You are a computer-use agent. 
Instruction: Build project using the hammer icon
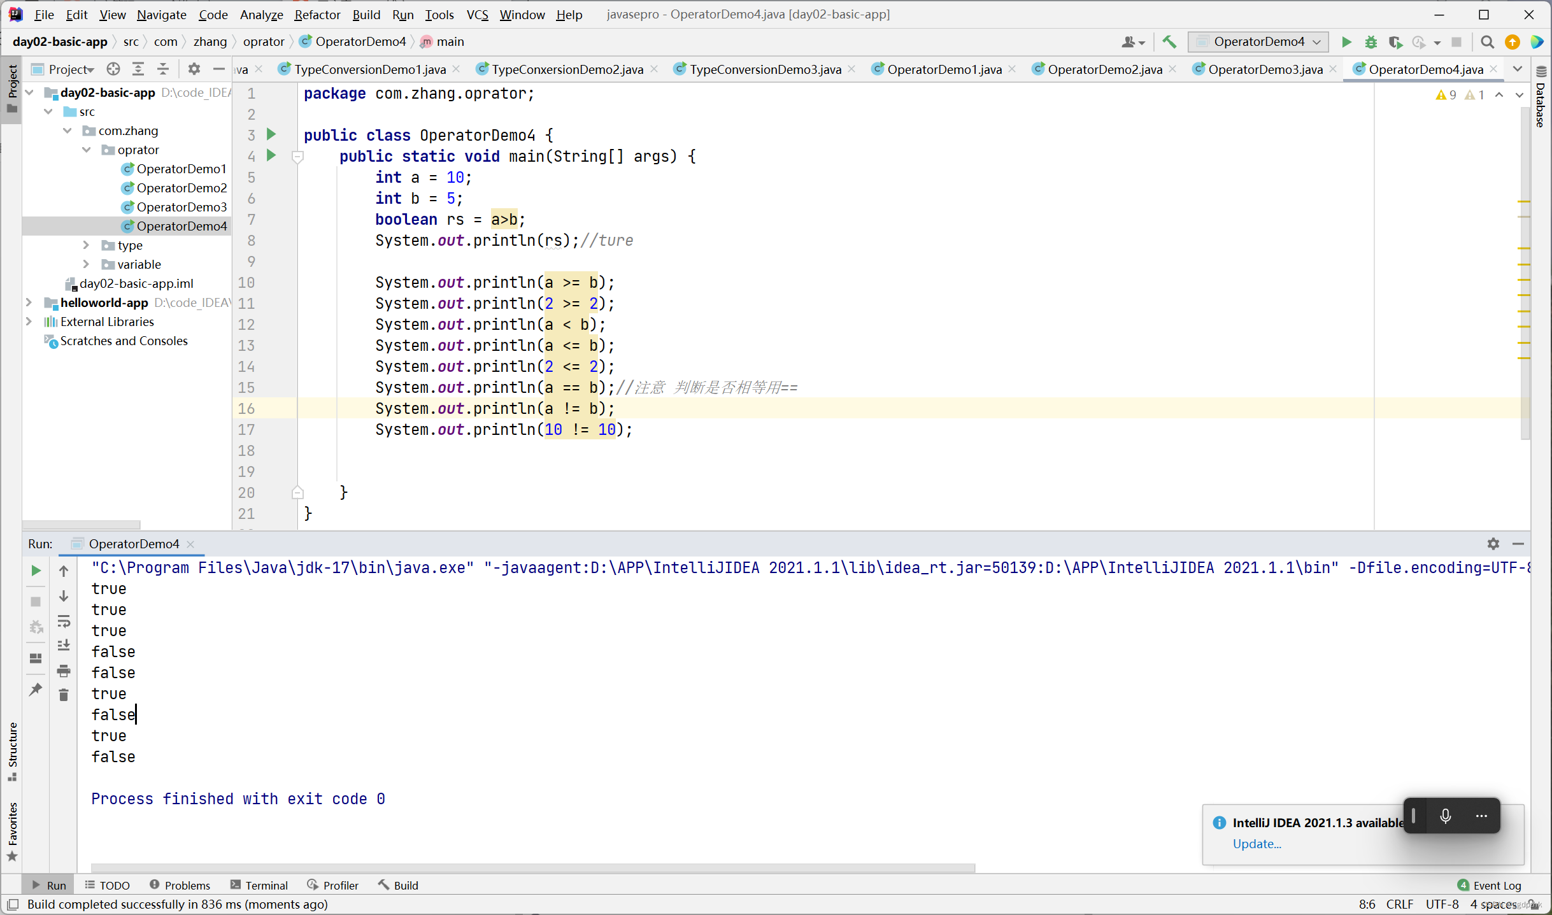point(1169,42)
